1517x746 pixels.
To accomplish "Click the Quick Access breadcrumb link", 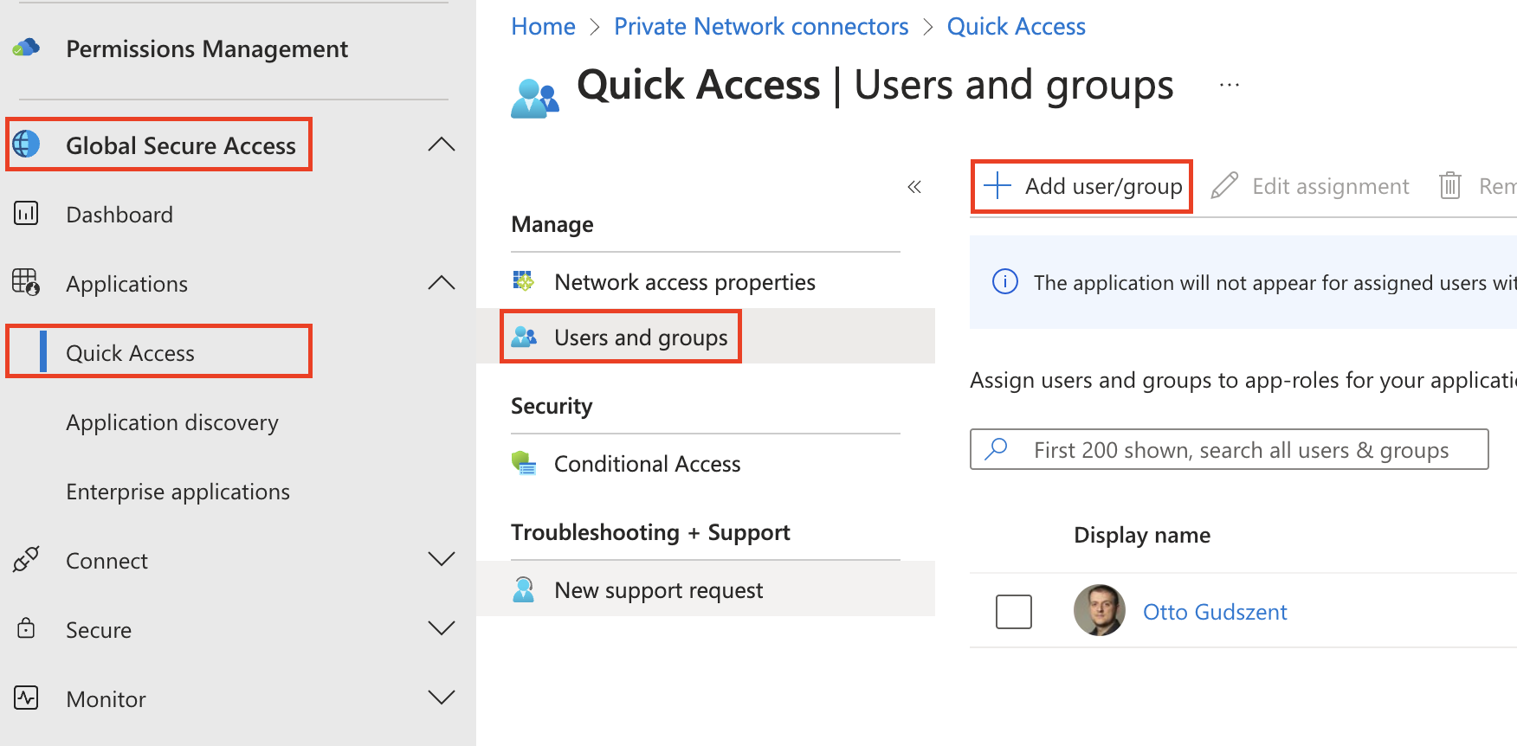I will 1016,27.
